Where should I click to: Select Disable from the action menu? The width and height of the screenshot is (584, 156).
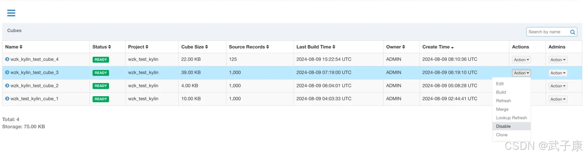(503, 127)
